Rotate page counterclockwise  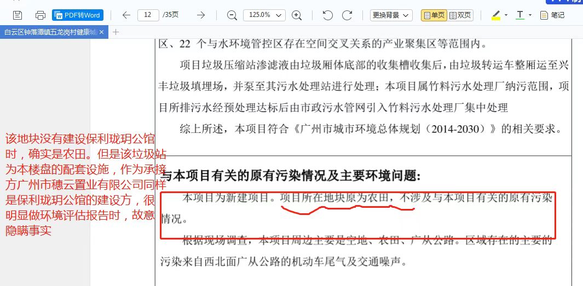pos(327,15)
